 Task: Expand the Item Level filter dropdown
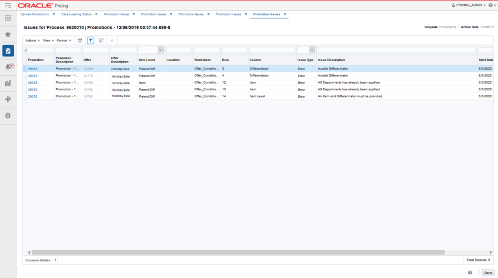click(x=161, y=50)
